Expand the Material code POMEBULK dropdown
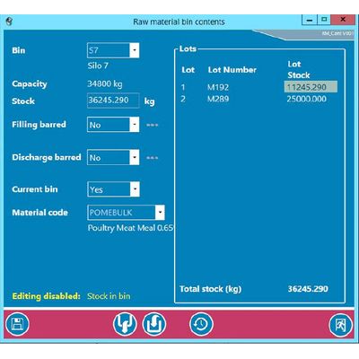Image resolution: width=359 pixels, height=359 pixels. coord(160,213)
